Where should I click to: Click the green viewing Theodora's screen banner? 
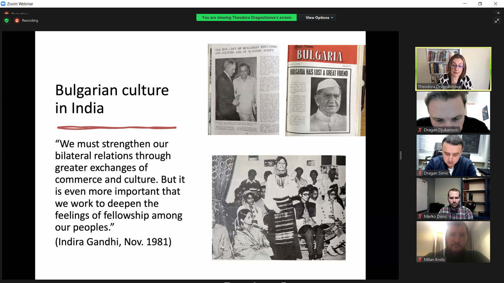pyautogui.click(x=246, y=18)
